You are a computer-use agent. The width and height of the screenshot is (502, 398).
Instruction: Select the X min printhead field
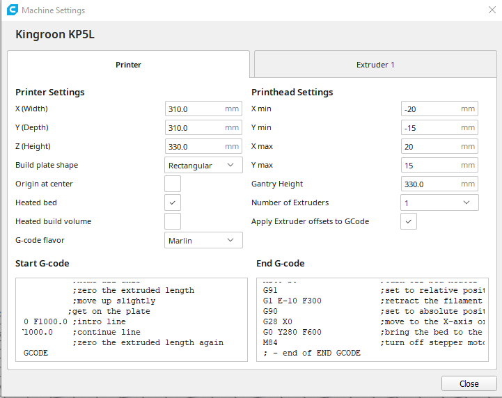pyautogui.click(x=430, y=109)
